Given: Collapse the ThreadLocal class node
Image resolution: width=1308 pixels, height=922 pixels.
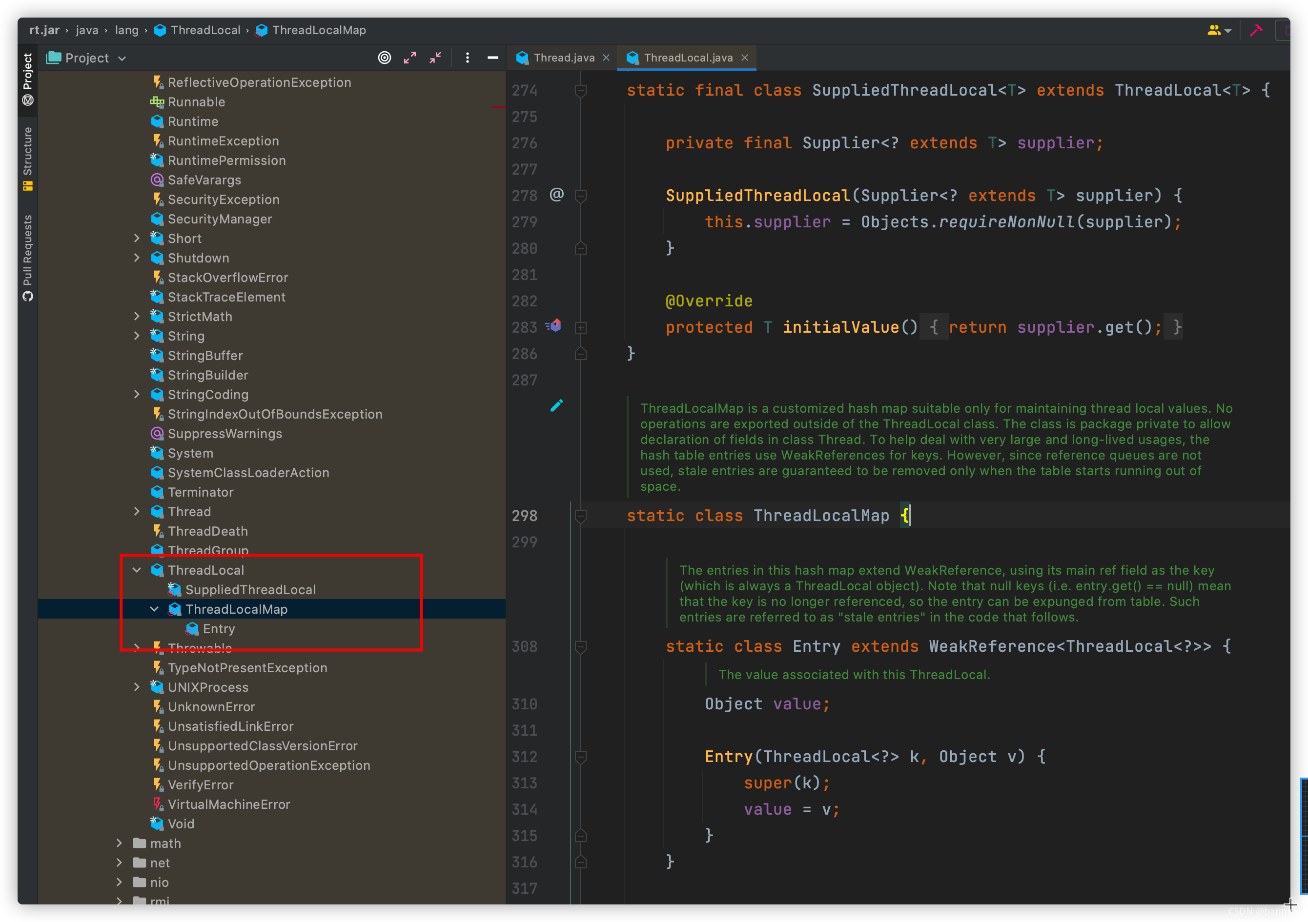Looking at the screenshot, I should coord(137,570).
